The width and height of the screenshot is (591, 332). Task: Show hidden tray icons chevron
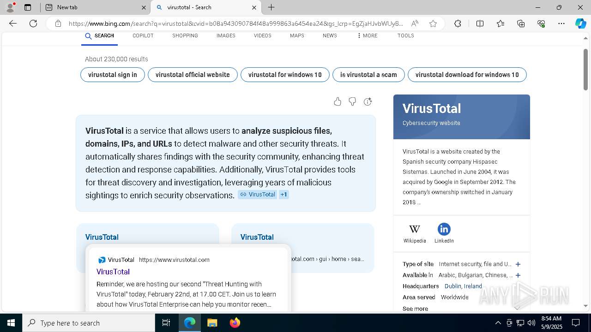498,323
